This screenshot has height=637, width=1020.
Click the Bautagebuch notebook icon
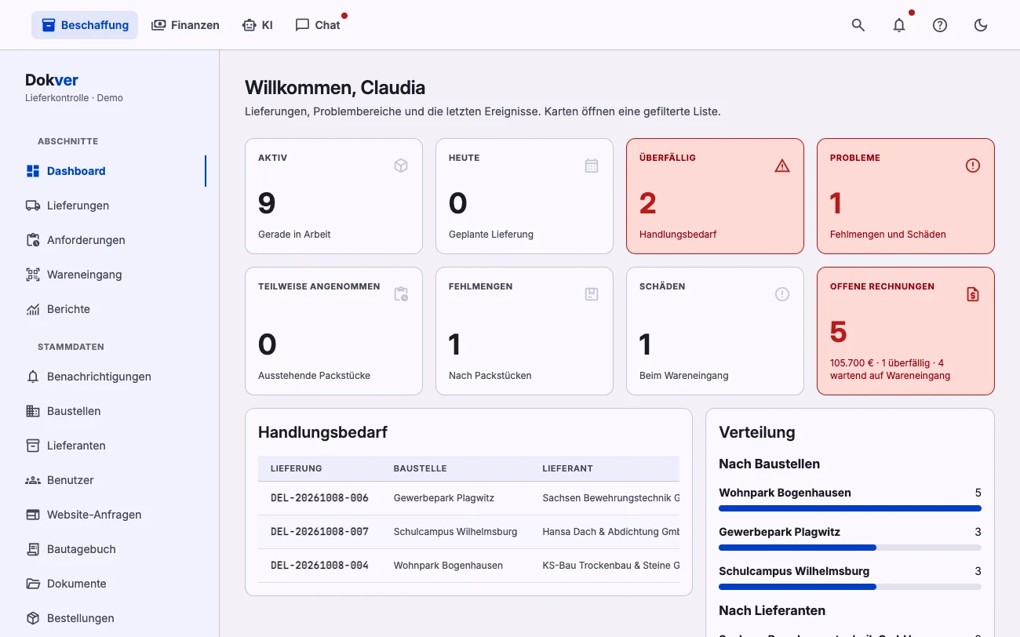[x=33, y=549]
